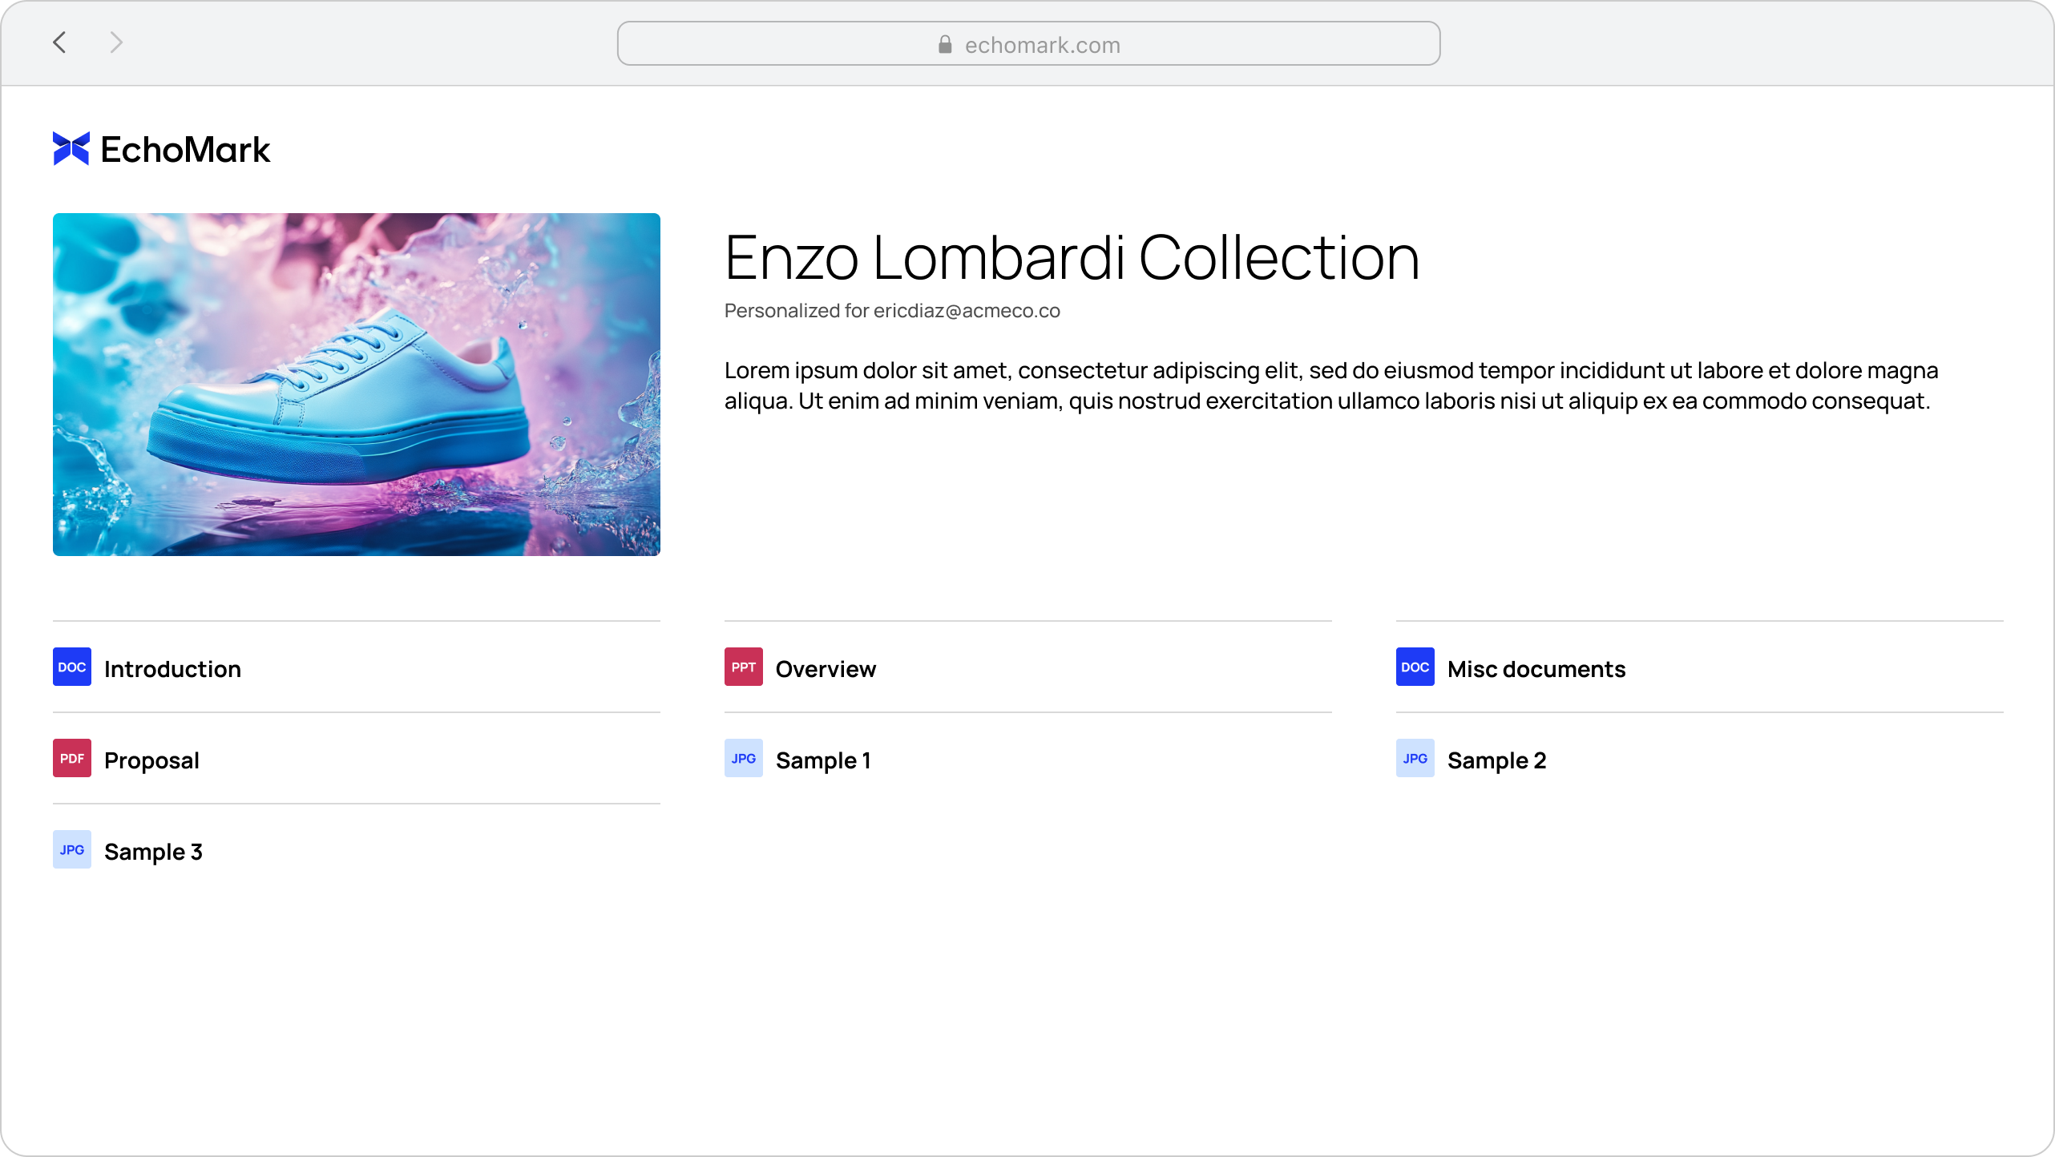Viewport: 2055px width, 1157px height.
Task: Click the padlock icon in address bar
Action: tap(945, 44)
